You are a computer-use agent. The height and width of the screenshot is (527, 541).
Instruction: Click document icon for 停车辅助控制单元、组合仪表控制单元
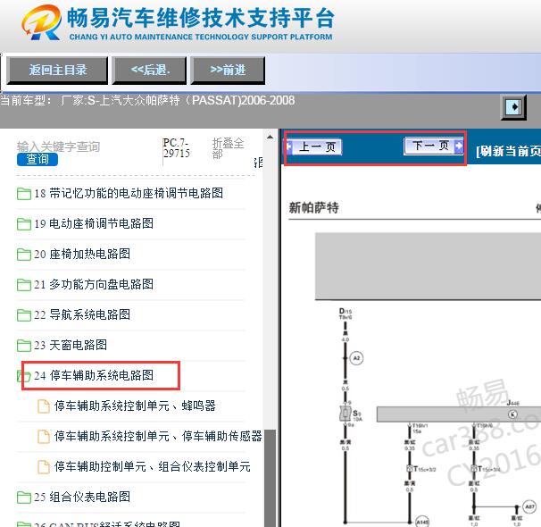click(44, 467)
